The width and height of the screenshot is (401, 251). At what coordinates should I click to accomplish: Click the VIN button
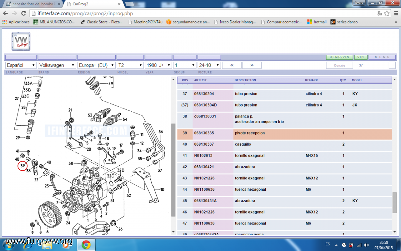[361, 57]
